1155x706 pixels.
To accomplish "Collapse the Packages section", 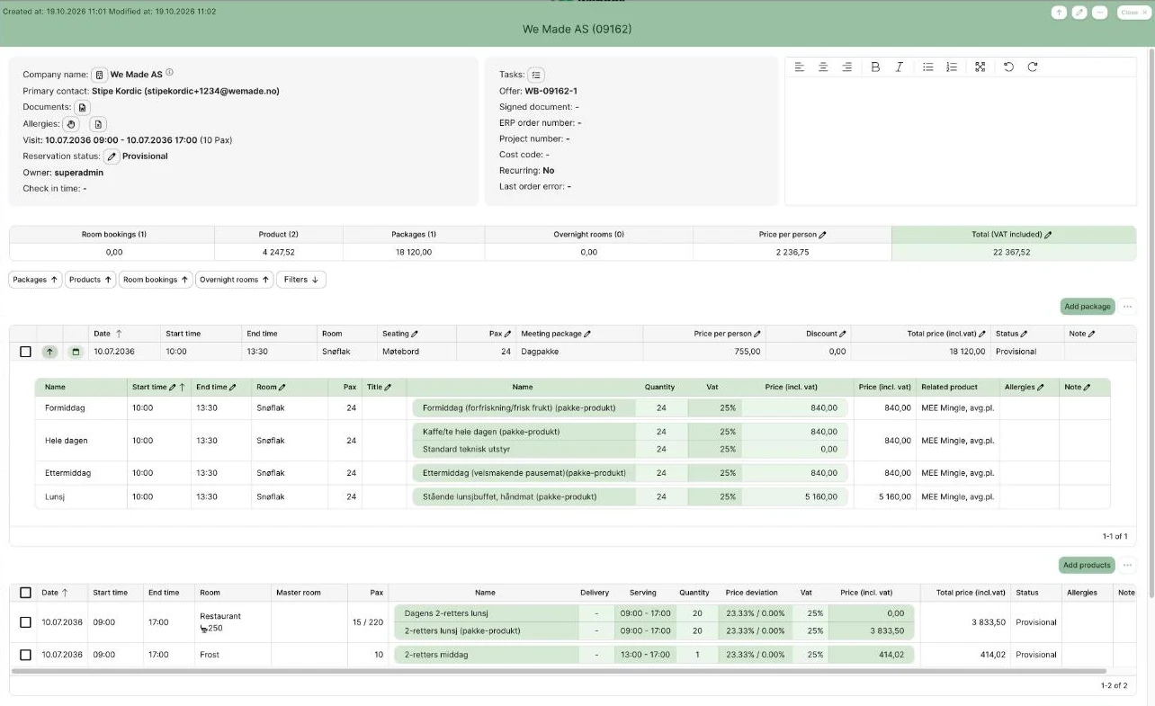I will click(35, 280).
